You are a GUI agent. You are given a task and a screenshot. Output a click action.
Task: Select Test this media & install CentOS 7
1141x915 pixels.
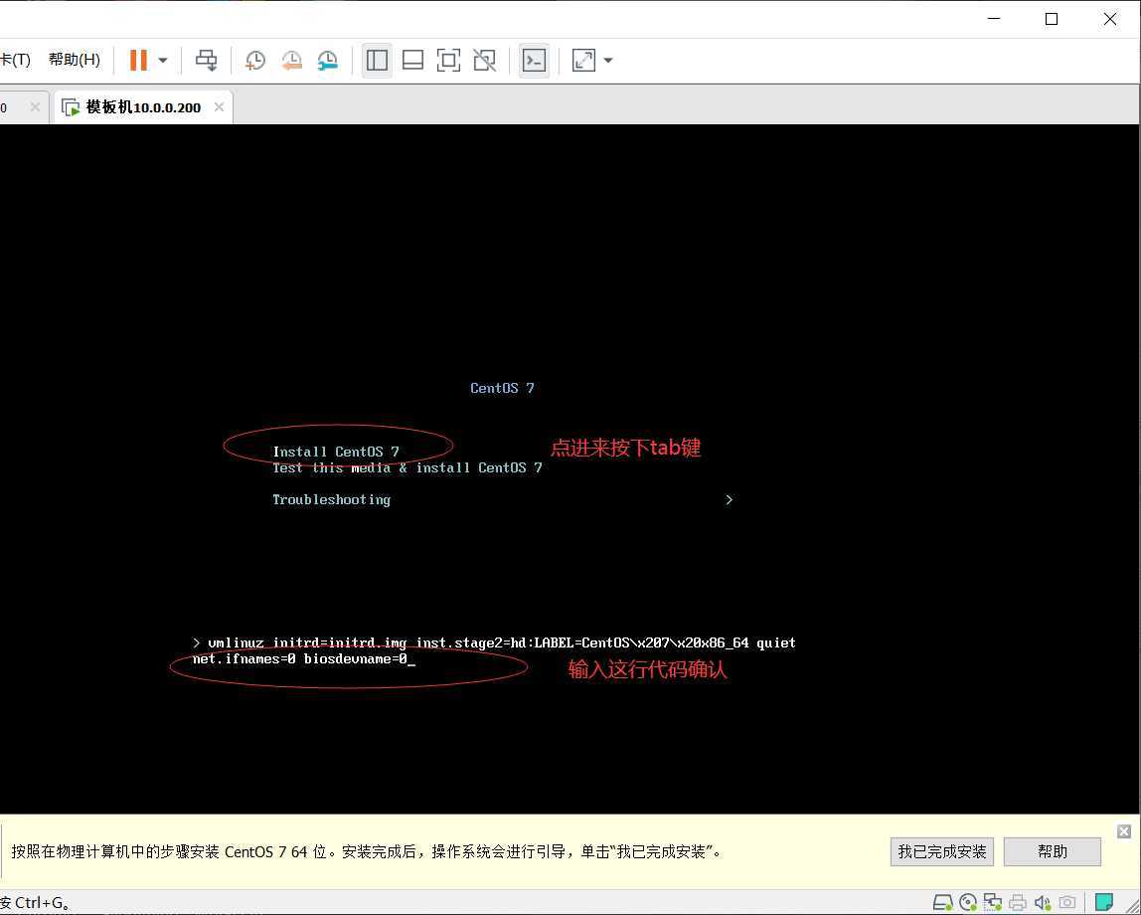click(x=407, y=468)
